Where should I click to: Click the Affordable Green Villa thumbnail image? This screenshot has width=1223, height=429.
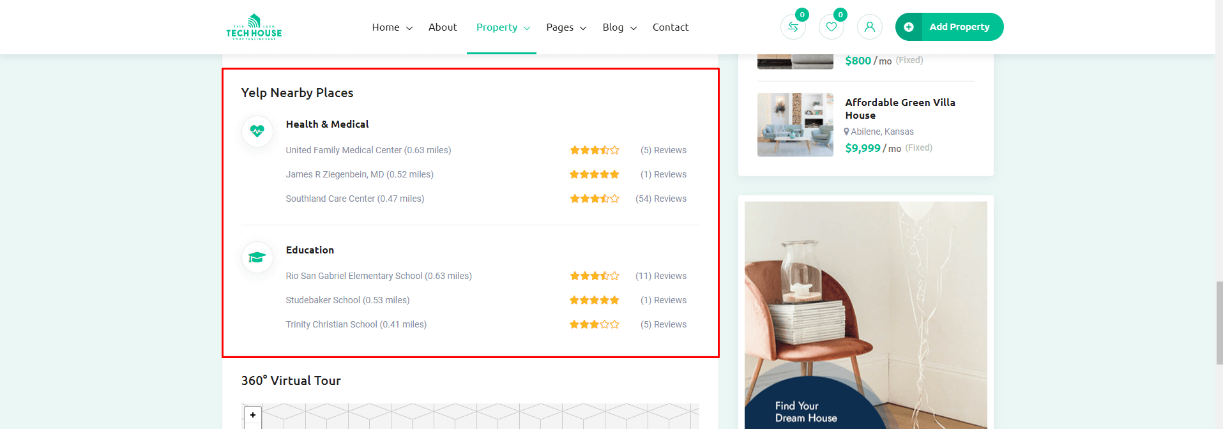pos(795,125)
